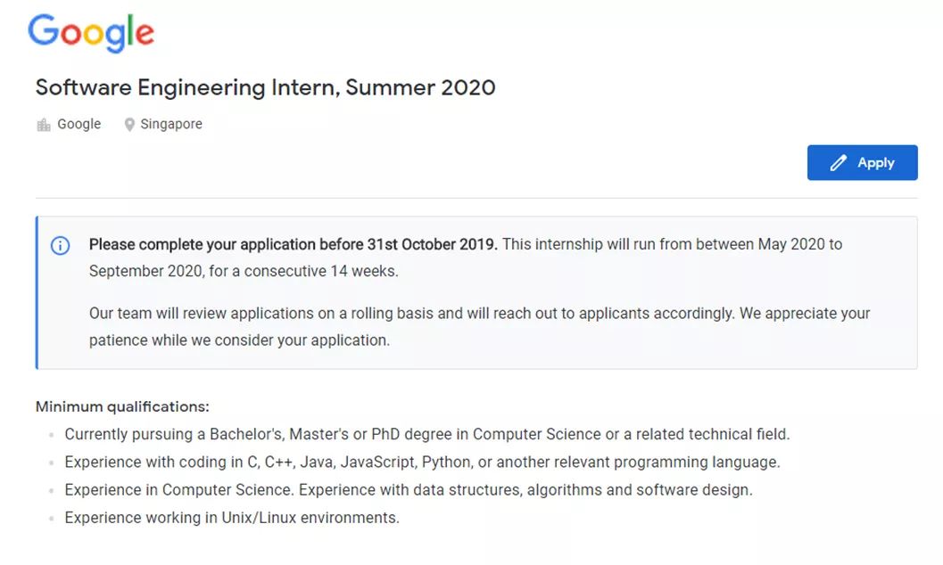Image resolution: width=943 pixels, height=565 pixels.
Task: Click the divider line under job header
Action: click(x=476, y=198)
